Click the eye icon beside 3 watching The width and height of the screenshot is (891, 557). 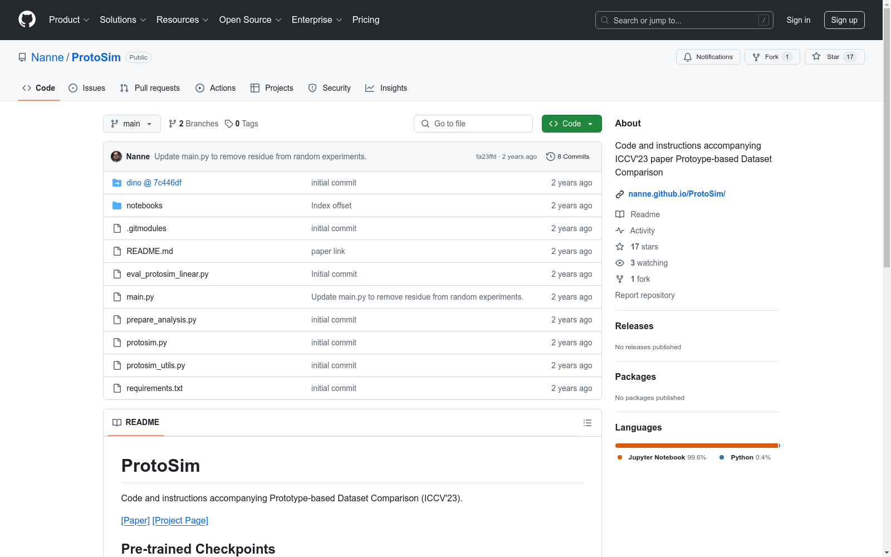(620, 263)
